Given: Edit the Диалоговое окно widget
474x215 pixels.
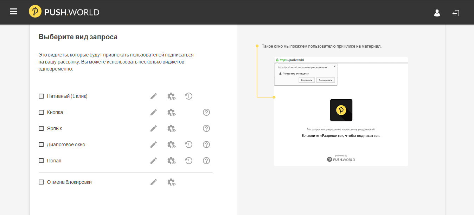Looking at the screenshot, I should click(x=154, y=145).
